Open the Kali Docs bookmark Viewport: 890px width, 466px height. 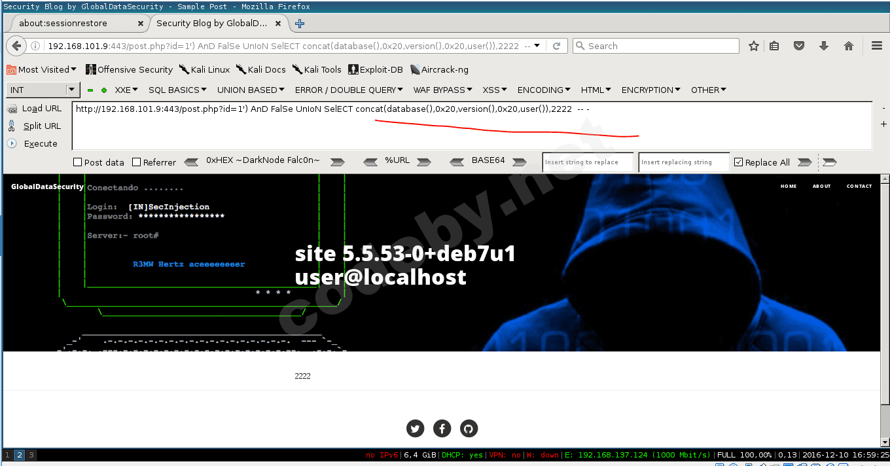261,69
